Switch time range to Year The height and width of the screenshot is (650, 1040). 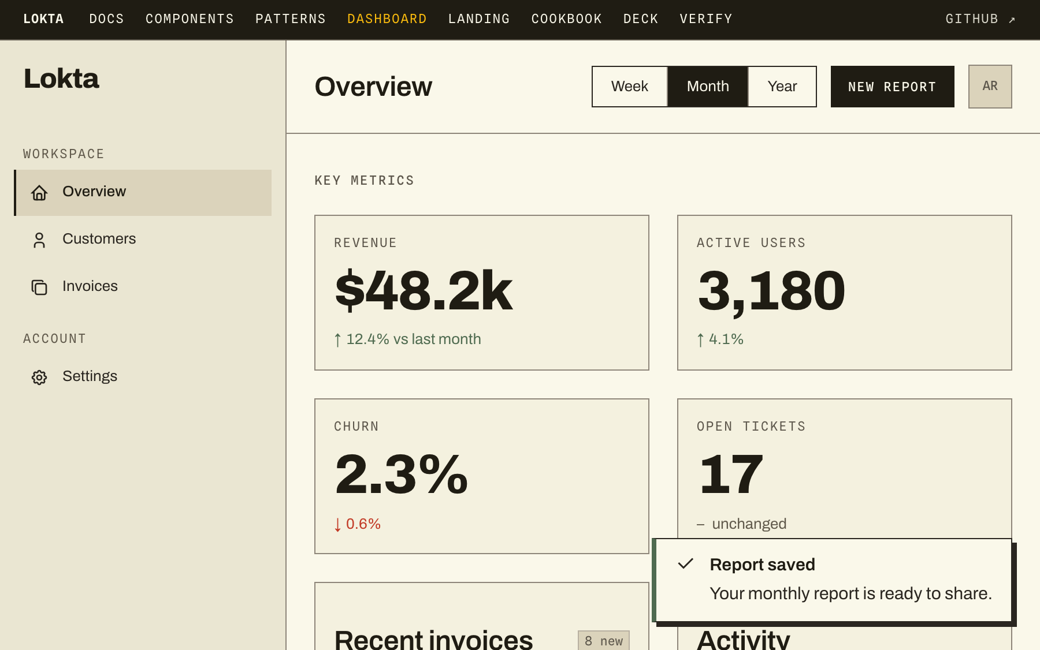tap(782, 86)
